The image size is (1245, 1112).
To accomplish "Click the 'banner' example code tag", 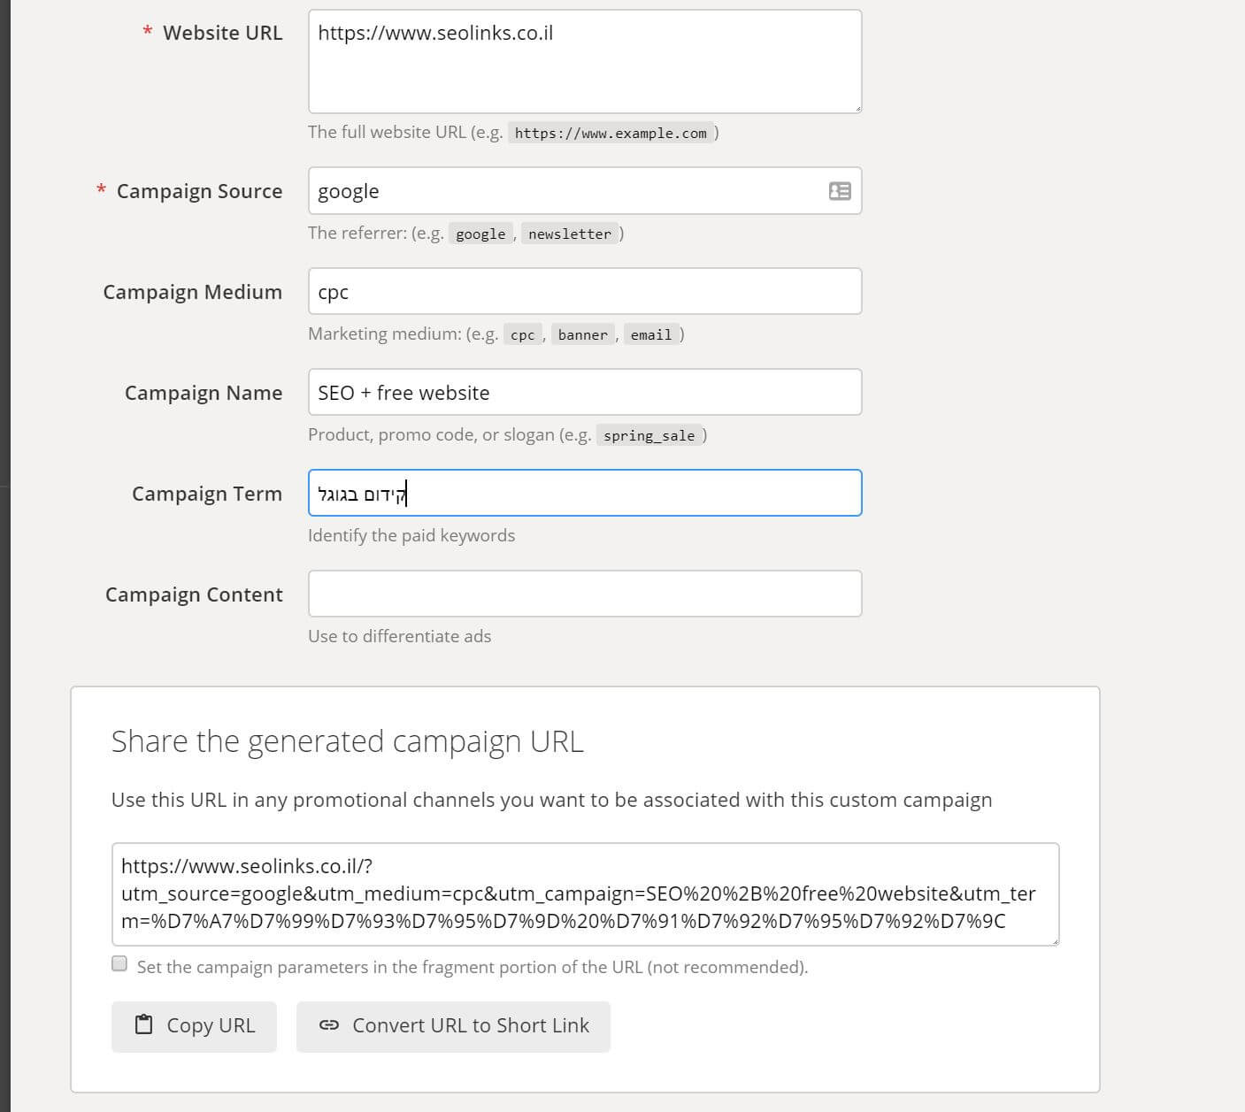I will (x=583, y=335).
